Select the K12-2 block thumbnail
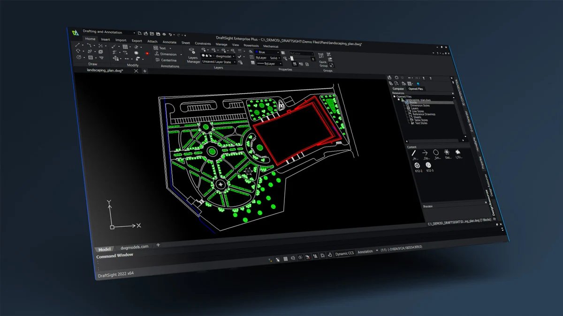This screenshot has width=563, height=316. point(418,167)
